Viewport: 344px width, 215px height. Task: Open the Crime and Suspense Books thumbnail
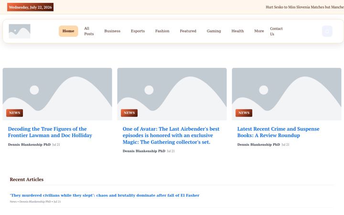coord(287,94)
